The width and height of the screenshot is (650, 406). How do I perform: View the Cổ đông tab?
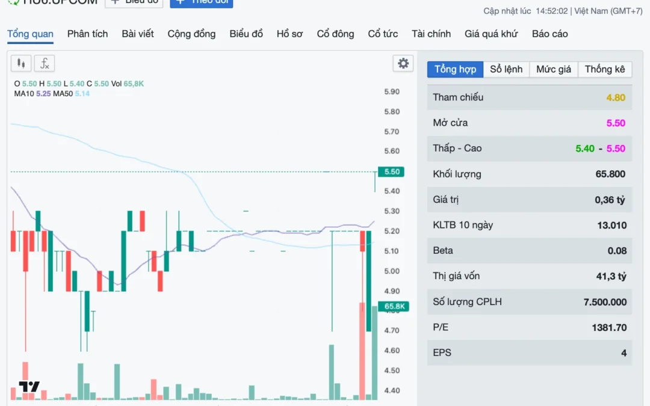tap(335, 34)
